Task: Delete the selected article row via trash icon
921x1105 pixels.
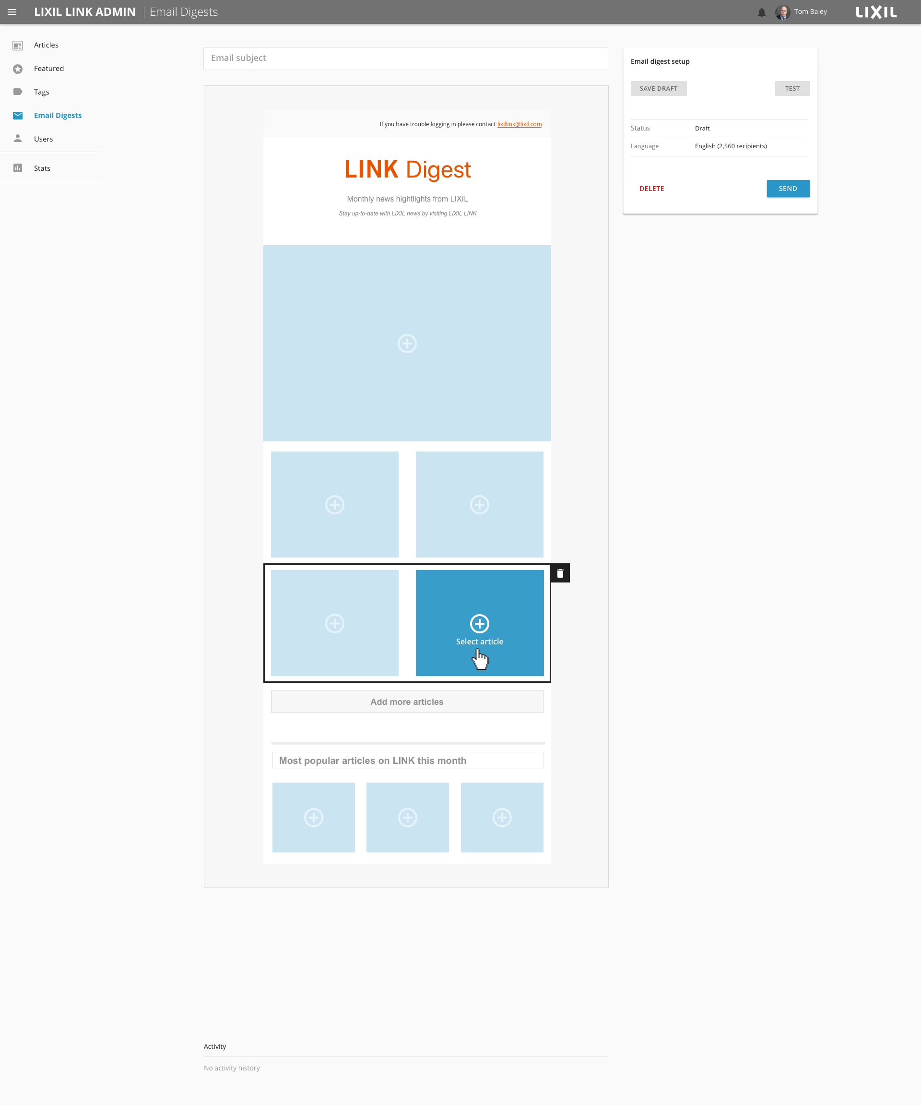Action: tap(560, 573)
